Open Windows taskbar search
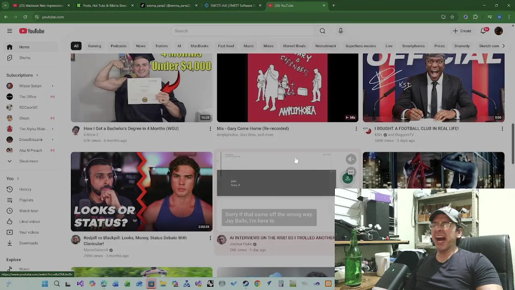515x290 pixels. coord(57,284)
